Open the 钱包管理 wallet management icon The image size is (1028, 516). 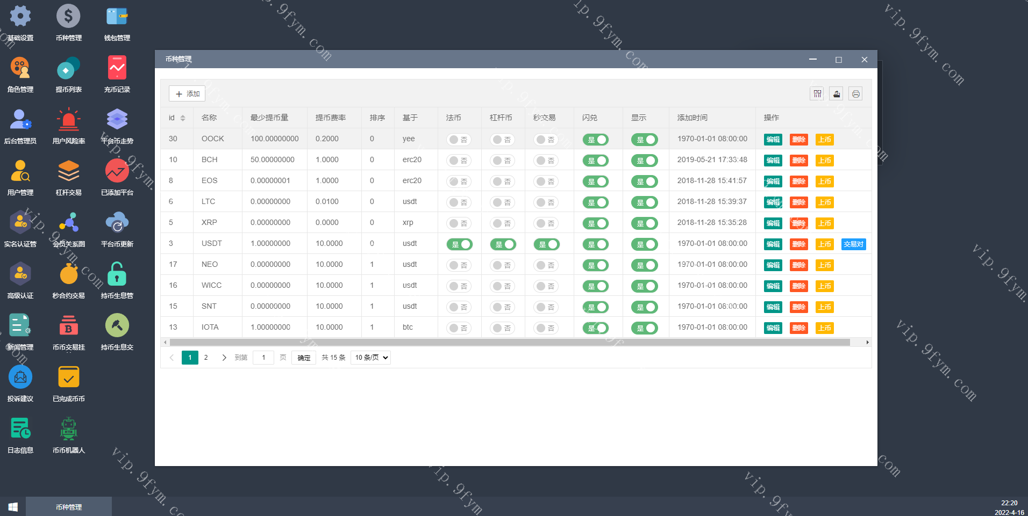pyautogui.click(x=117, y=17)
